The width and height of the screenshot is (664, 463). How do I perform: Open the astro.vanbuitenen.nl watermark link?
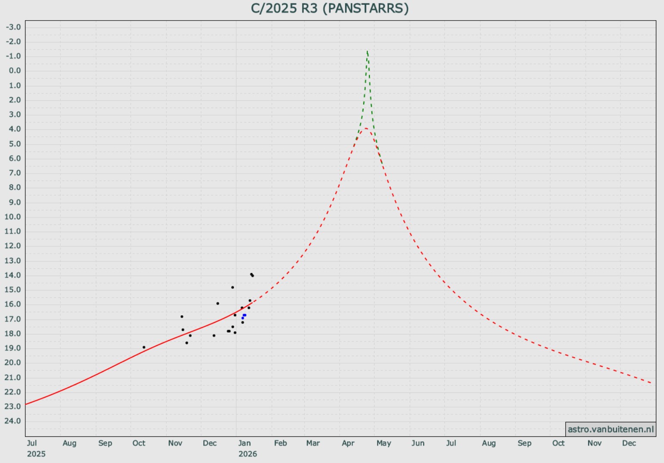point(610,429)
